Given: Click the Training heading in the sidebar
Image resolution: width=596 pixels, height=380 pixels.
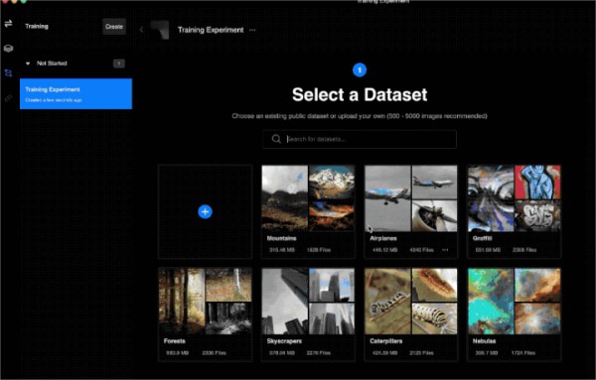Looking at the screenshot, I should [x=37, y=26].
